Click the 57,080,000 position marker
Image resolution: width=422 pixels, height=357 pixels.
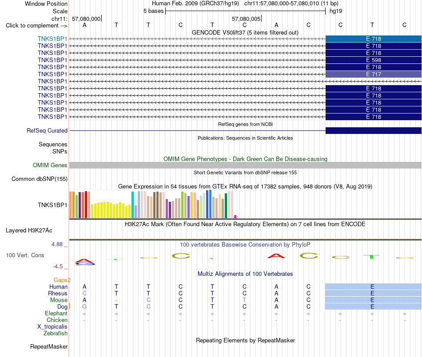pos(86,19)
